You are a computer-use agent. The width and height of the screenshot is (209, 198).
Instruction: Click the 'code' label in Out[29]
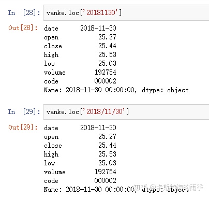click(x=51, y=181)
